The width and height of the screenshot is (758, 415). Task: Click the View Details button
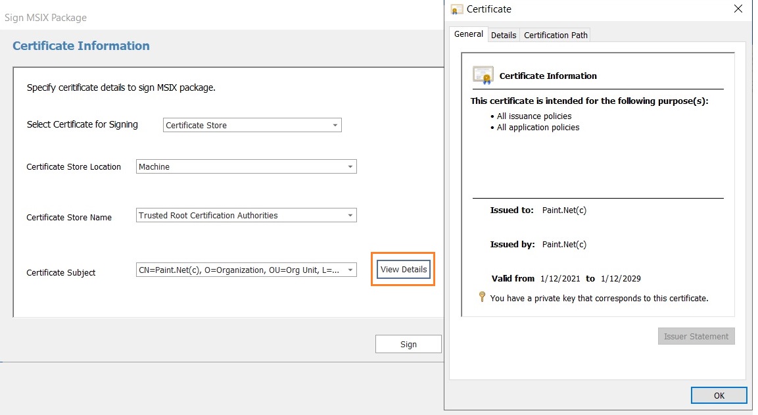click(x=402, y=269)
